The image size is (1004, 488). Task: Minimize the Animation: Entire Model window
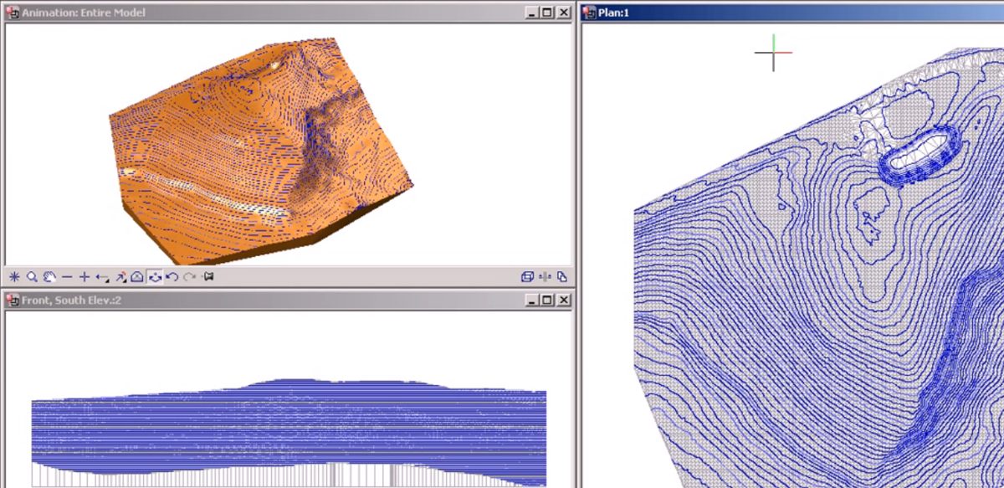coord(532,13)
